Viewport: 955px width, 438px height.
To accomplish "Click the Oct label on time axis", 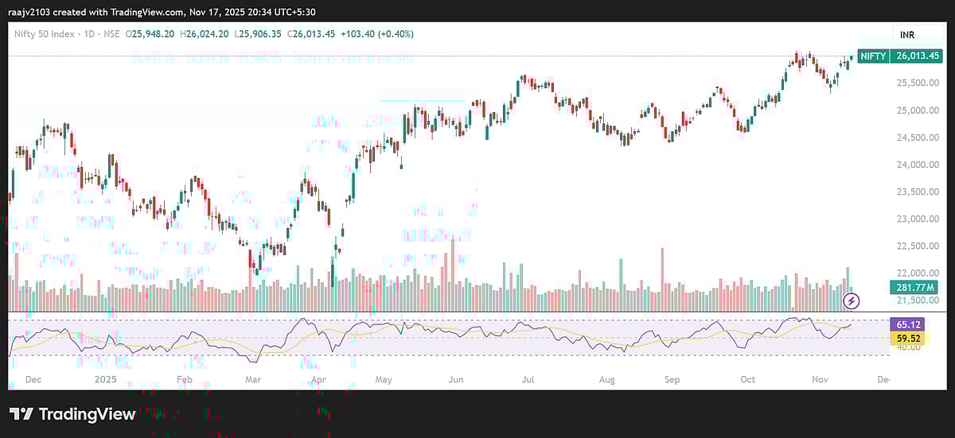I will (x=747, y=380).
